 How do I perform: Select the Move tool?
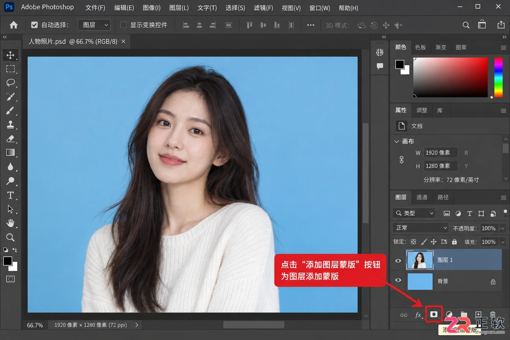click(10, 55)
